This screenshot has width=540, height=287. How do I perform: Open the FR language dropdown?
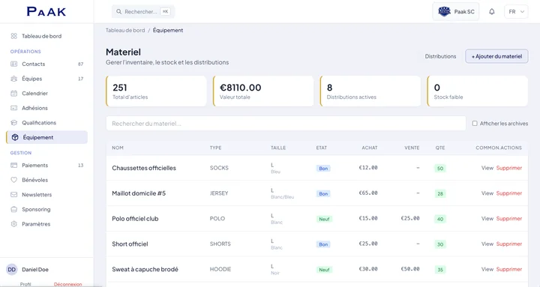click(x=516, y=12)
